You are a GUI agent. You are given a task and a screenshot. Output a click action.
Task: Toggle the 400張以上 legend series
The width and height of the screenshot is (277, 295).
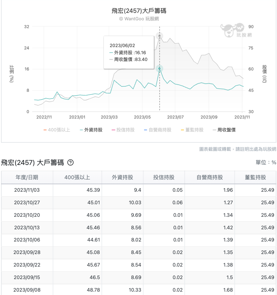pos(56,130)
